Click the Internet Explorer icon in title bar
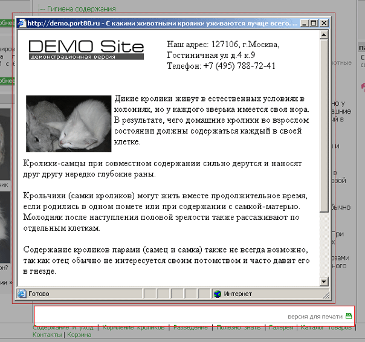The width and height of the screenshot is (365, 342). point(21,24)
